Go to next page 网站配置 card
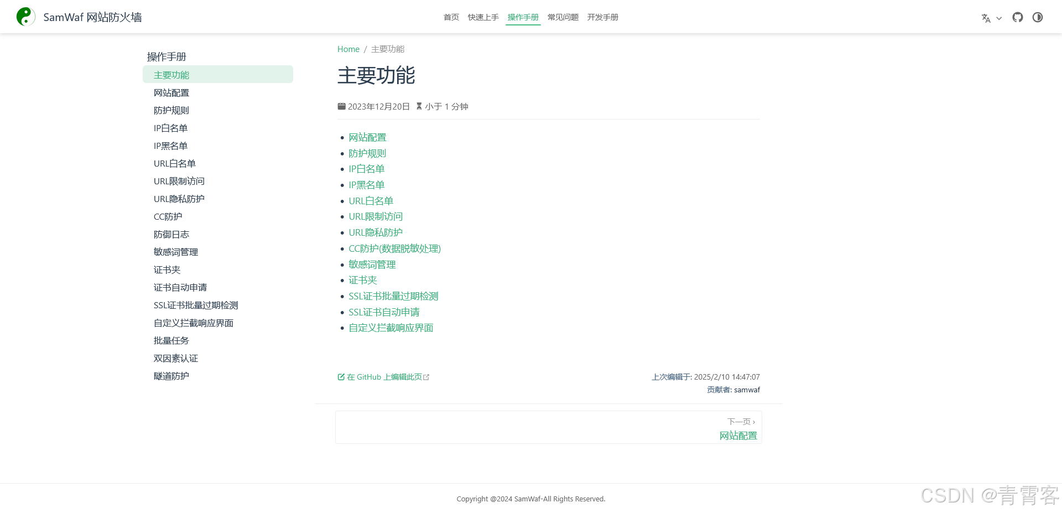The image size is (1062, 513). pos(549,427)
